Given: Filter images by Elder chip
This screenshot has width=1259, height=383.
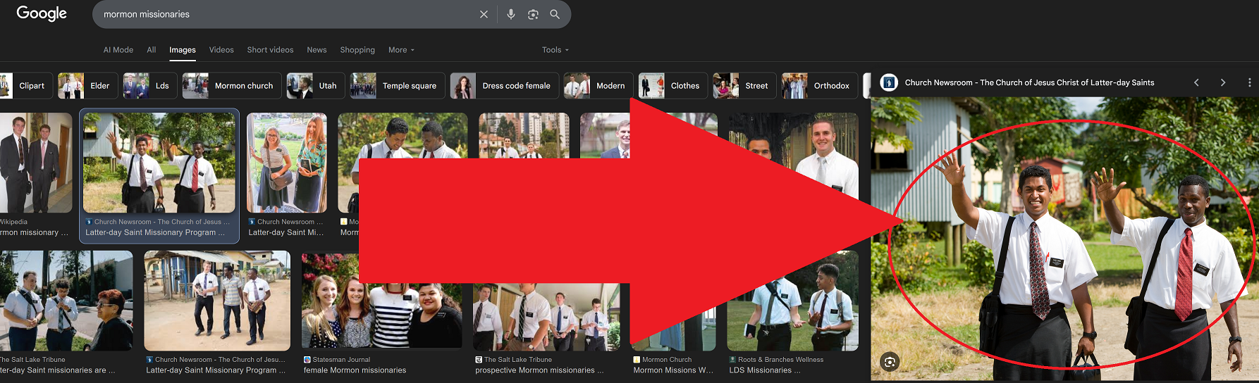Looking at the screenshot, I should [x=87, y=86].
